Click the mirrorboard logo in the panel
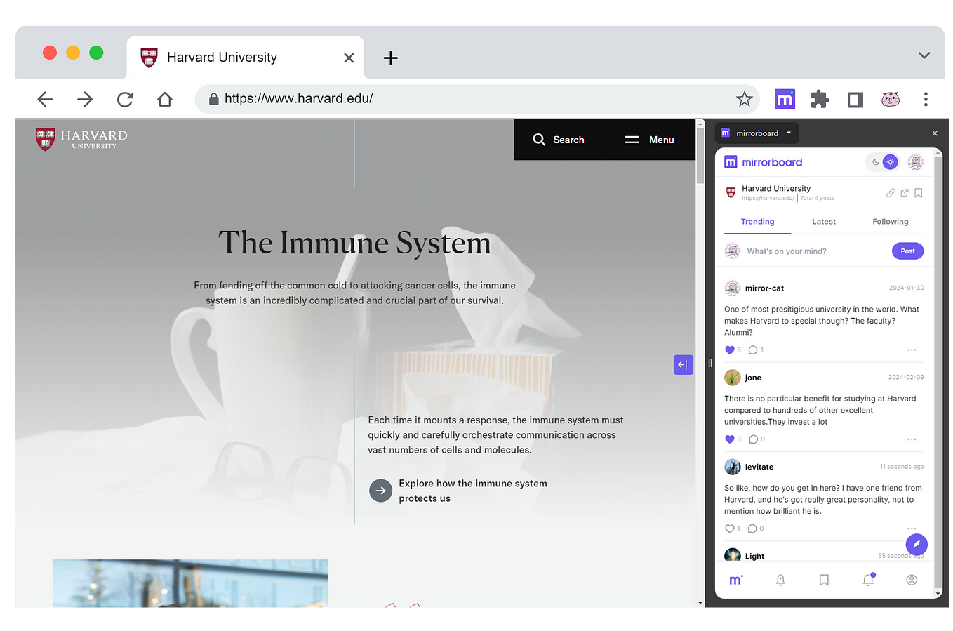The image size is (953, 631). coord(763,162)
